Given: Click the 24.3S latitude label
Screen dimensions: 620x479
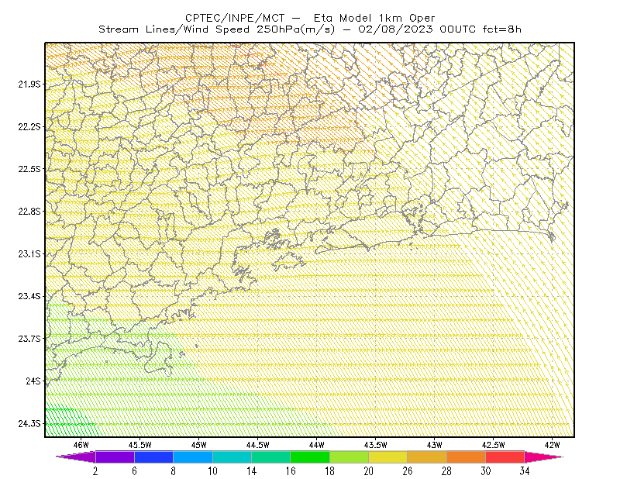Looking at the screenshot, I should click(x=29, y=424).
